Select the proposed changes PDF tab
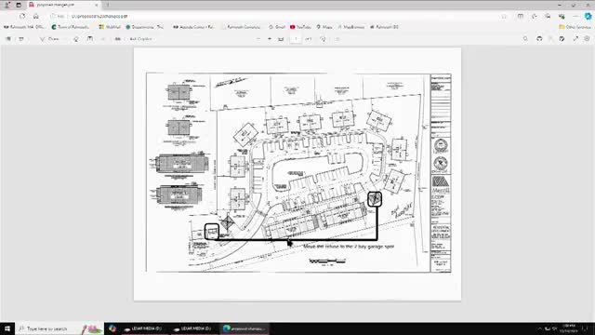This screenshot has width=595, height=335. point(62,5)
